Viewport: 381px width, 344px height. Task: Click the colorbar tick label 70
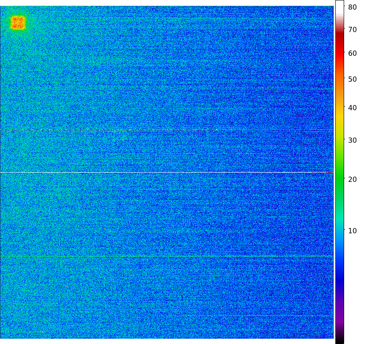point(352,30)
